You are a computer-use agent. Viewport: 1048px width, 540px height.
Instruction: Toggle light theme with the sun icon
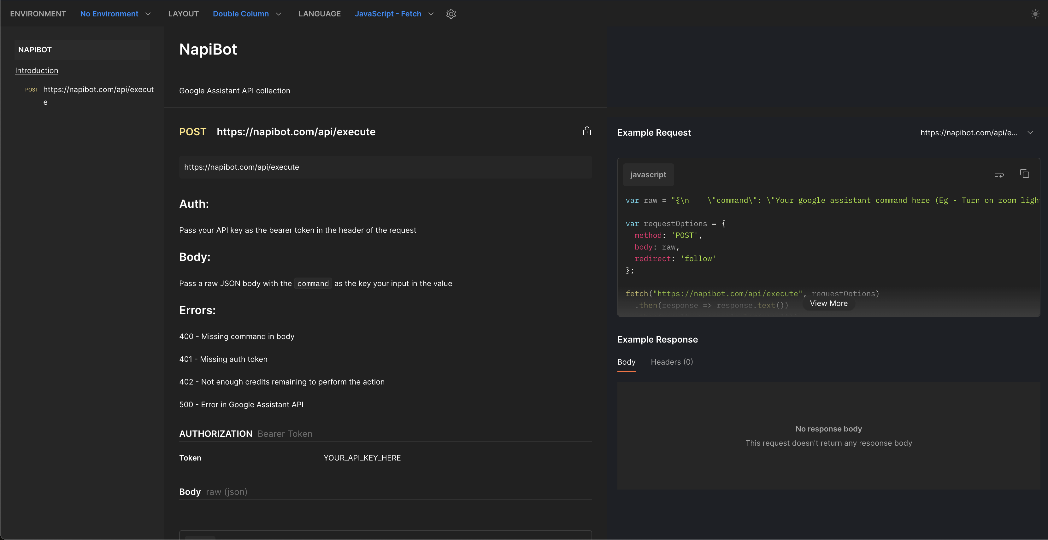coord(1035,14)
